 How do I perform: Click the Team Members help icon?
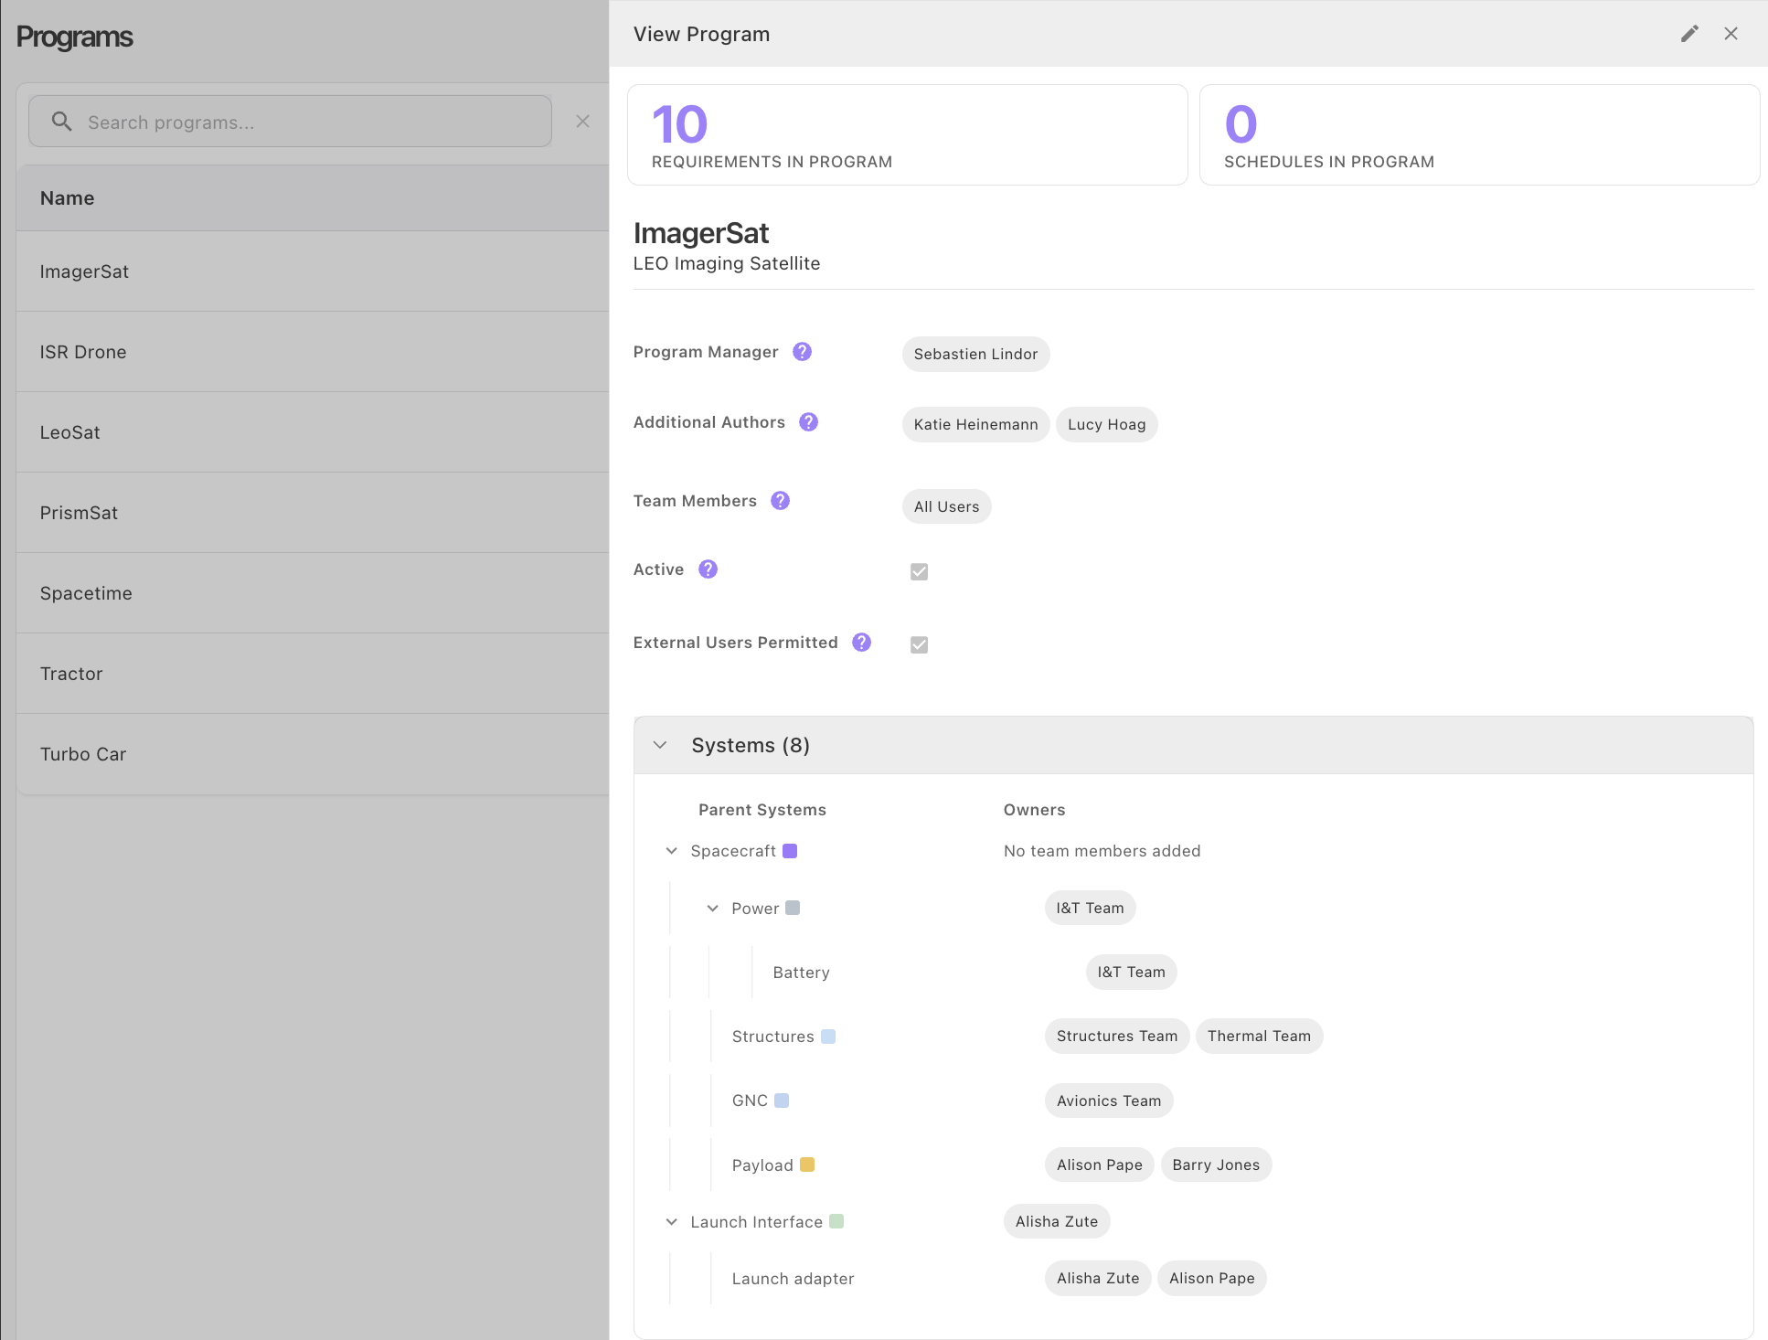coord(780,501)
